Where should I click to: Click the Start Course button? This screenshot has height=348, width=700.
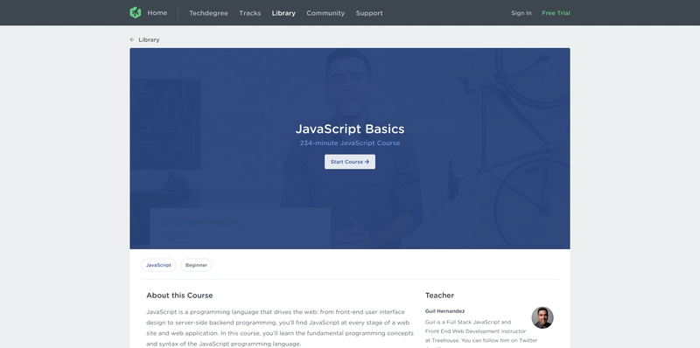[350, 162]
